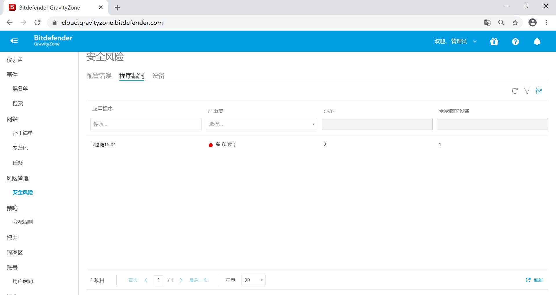This screenshot has height=295, width=556.
Task: Expand the 欢迎, 管理员 user dropdown arrow
Action: tap(475, 42)
